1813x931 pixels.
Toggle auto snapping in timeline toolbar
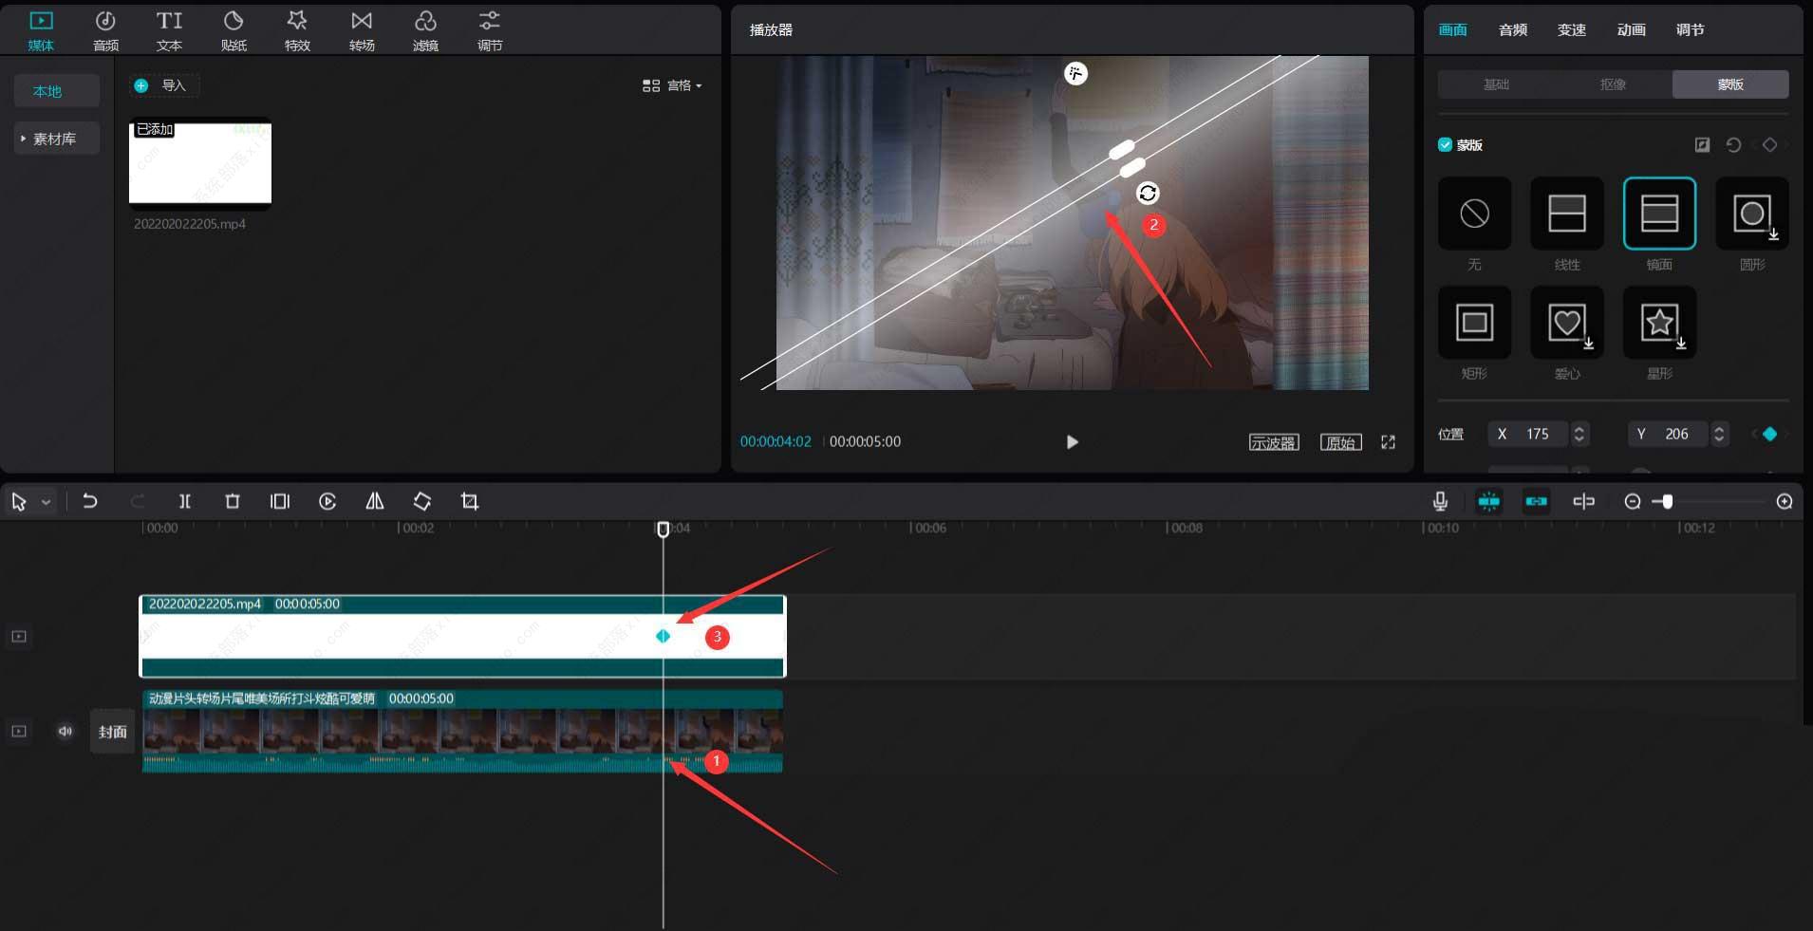click(x=1536, y=501)
